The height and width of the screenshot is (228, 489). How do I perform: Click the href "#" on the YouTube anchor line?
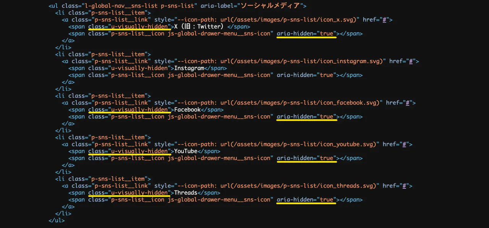[x=405, y=145]
